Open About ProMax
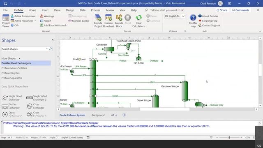The image size is (263, 148). point(208,16)
